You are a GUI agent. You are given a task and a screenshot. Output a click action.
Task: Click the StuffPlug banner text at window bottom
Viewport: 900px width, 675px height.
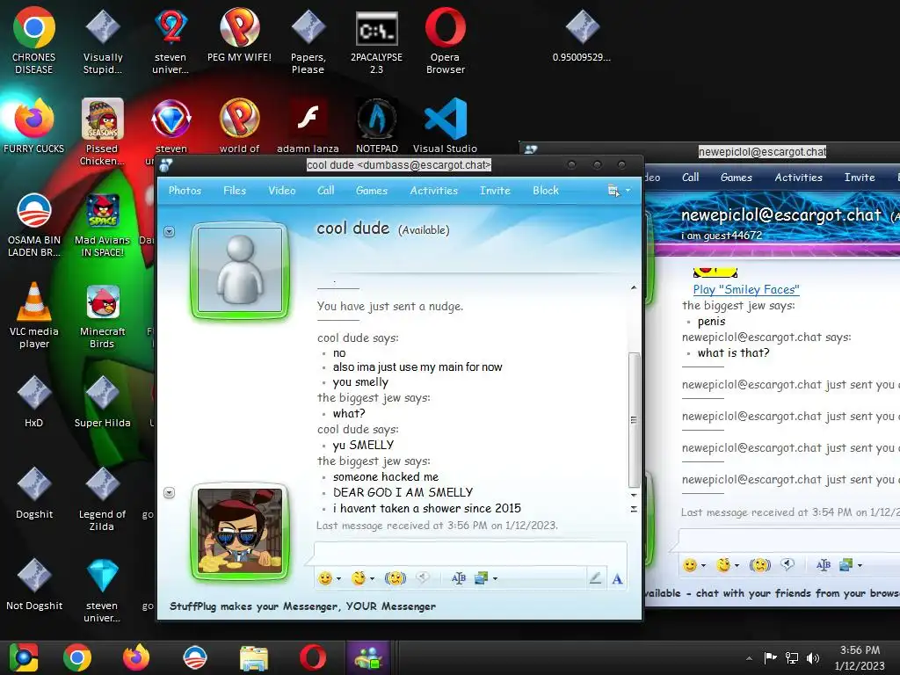(302, 606)
